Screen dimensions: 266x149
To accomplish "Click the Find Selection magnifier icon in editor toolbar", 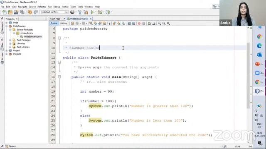I will point(91,24).
